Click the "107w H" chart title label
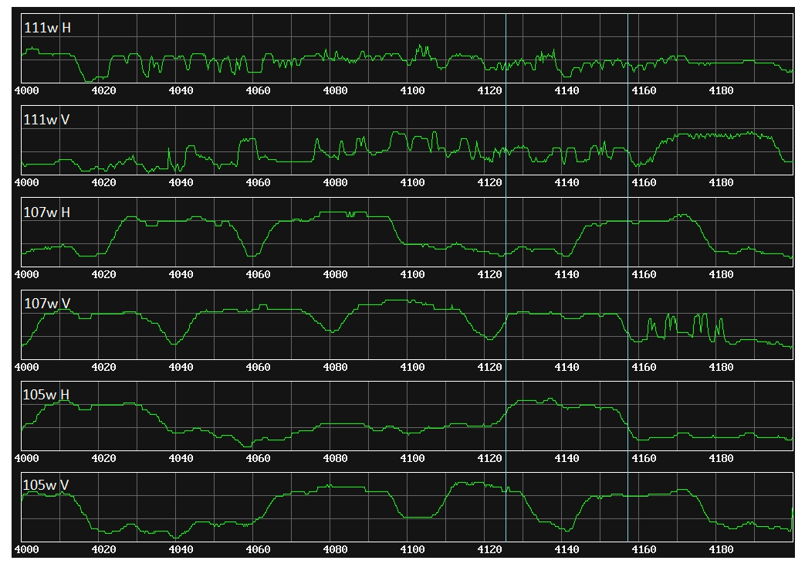Viewport: 805px width, 574px height. pyautogui.click(x=47, y=212)
